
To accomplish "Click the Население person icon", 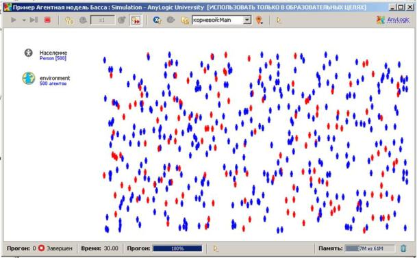I will [29, 53].
